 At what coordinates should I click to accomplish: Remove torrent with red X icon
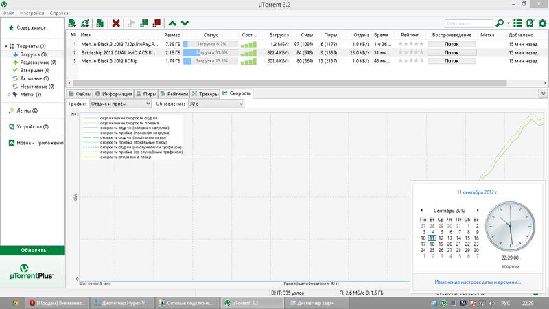(116, 23)
